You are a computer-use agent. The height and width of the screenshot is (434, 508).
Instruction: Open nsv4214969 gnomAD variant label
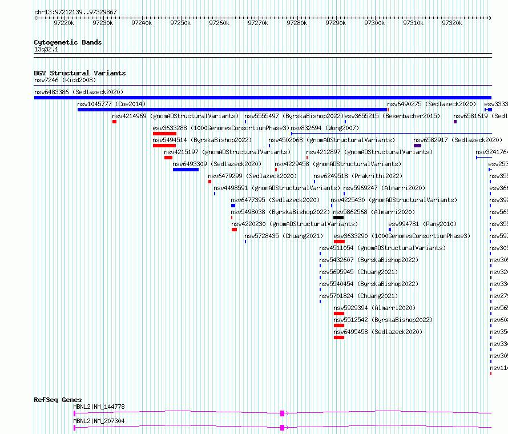pos(175,116)
